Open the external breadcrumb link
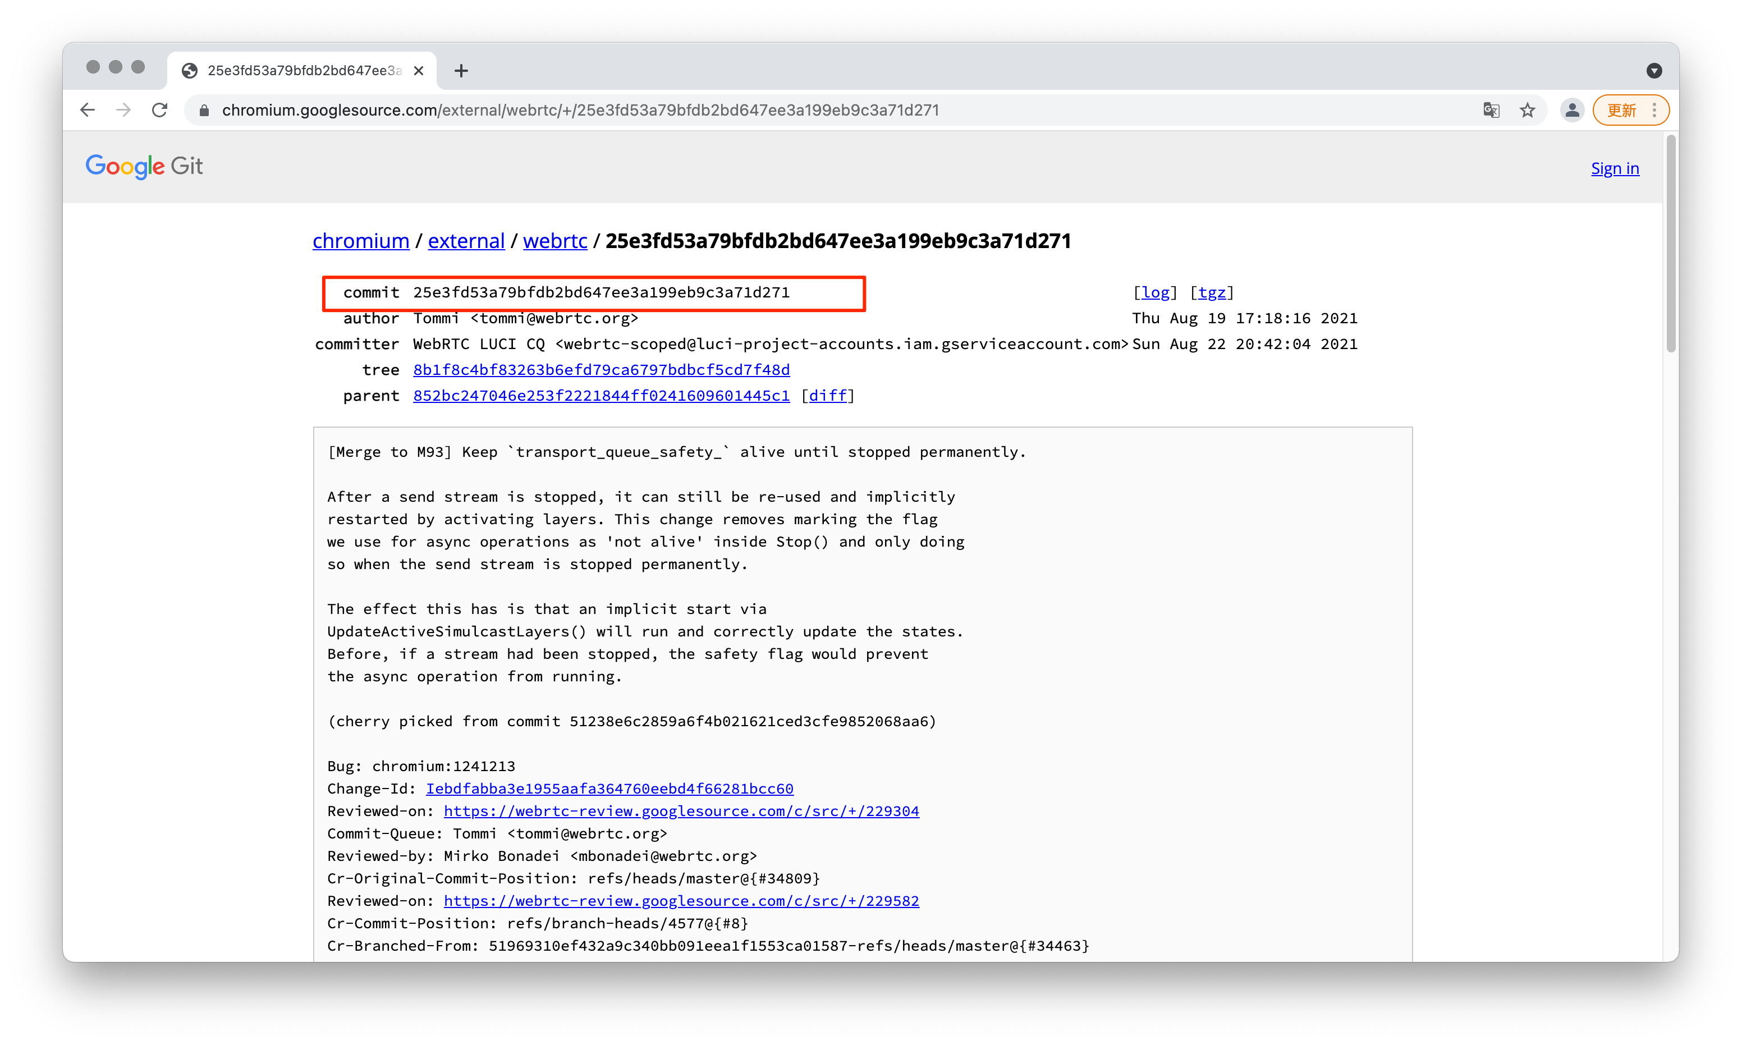 [466, 241]
